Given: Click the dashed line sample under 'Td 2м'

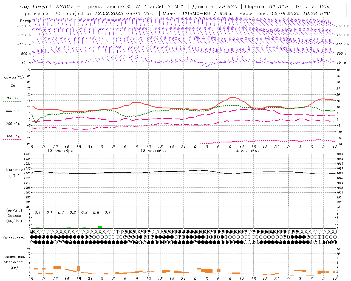Looking at the screenshot, I should [12, 101].
